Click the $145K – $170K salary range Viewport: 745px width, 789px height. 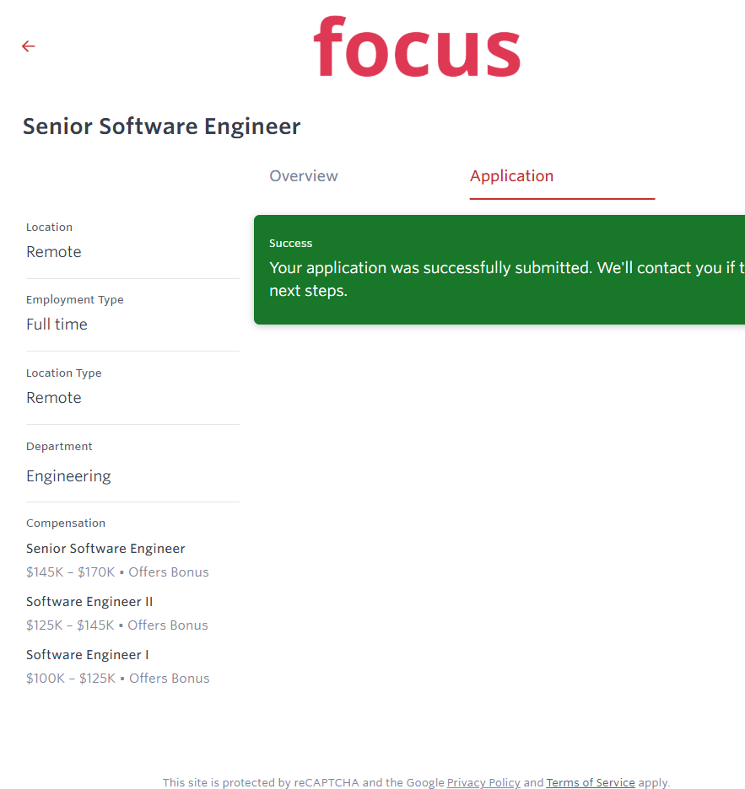point(71,572)
